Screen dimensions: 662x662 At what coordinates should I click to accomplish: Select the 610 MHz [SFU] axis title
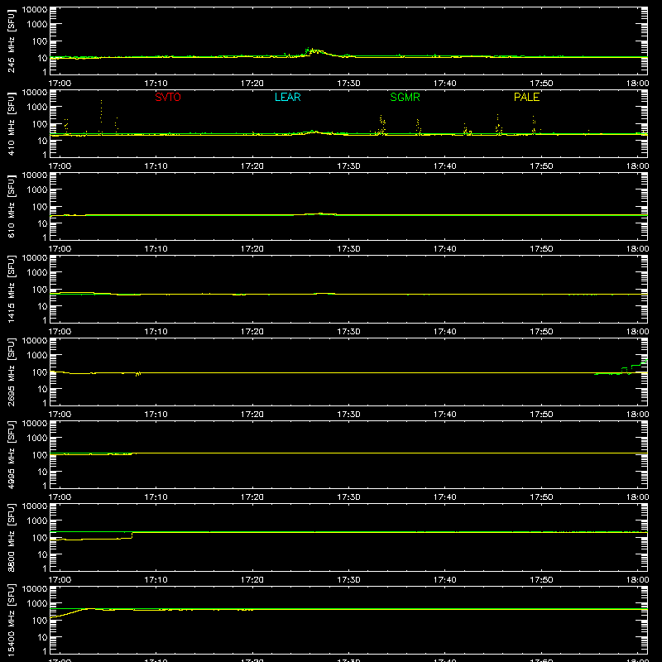point(11,207)
